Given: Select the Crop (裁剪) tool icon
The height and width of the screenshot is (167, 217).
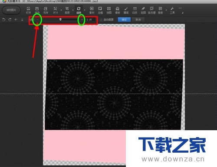Looking at the screenshot, I should tap(67, 10).
